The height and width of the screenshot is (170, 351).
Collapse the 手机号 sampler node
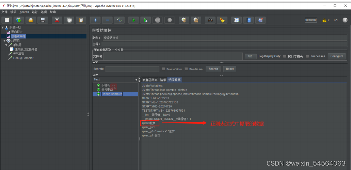6,45
